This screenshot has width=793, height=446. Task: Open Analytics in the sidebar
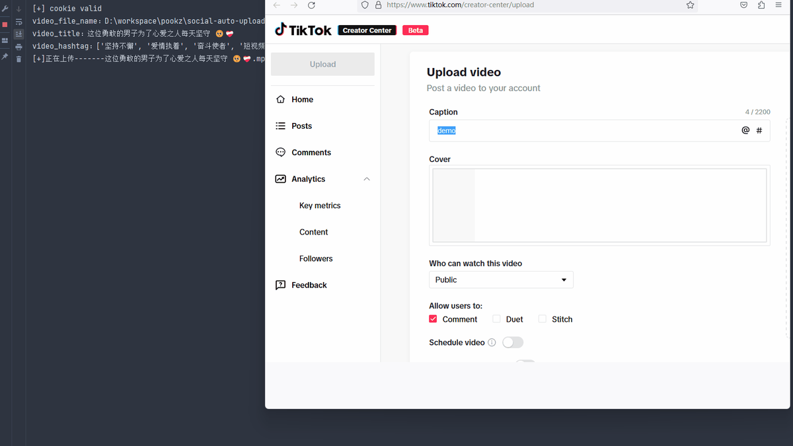click(x=308, y=179)
